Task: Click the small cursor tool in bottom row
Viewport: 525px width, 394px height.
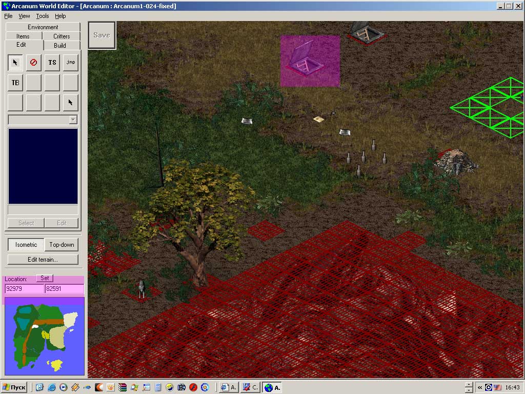Action: click(x=71, y=103)
